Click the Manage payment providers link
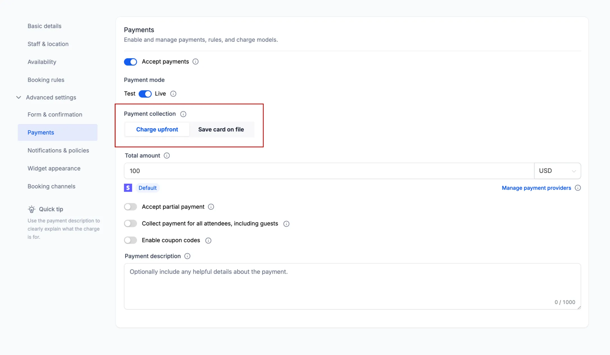 536,188
